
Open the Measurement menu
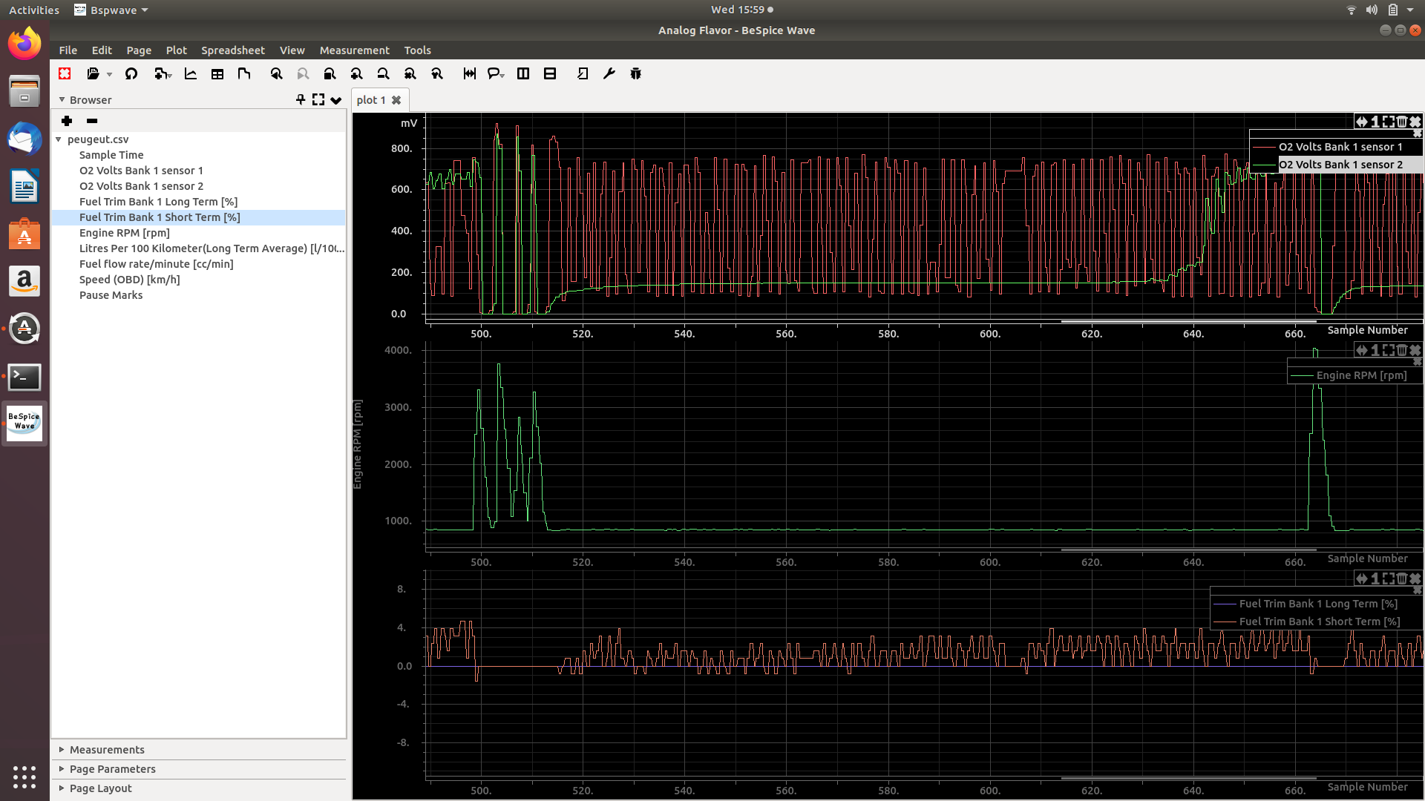click(x=354, y=50)
